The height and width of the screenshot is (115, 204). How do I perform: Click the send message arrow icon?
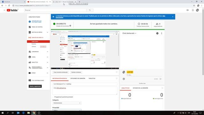161,79
